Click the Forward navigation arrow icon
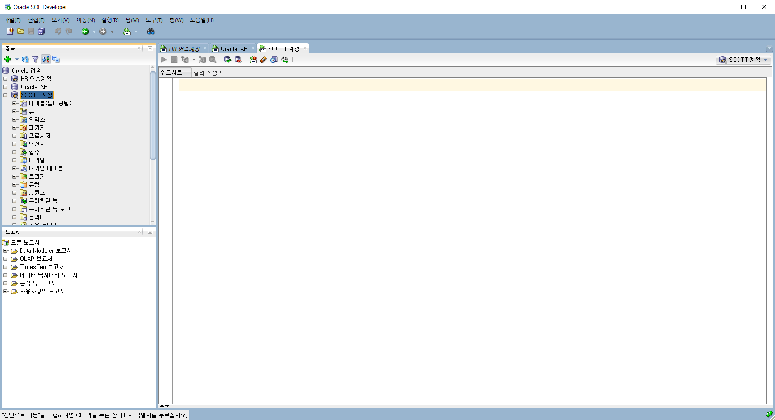Screen dimensions: 775x420 pyautogui.click(x=103, y=32)
